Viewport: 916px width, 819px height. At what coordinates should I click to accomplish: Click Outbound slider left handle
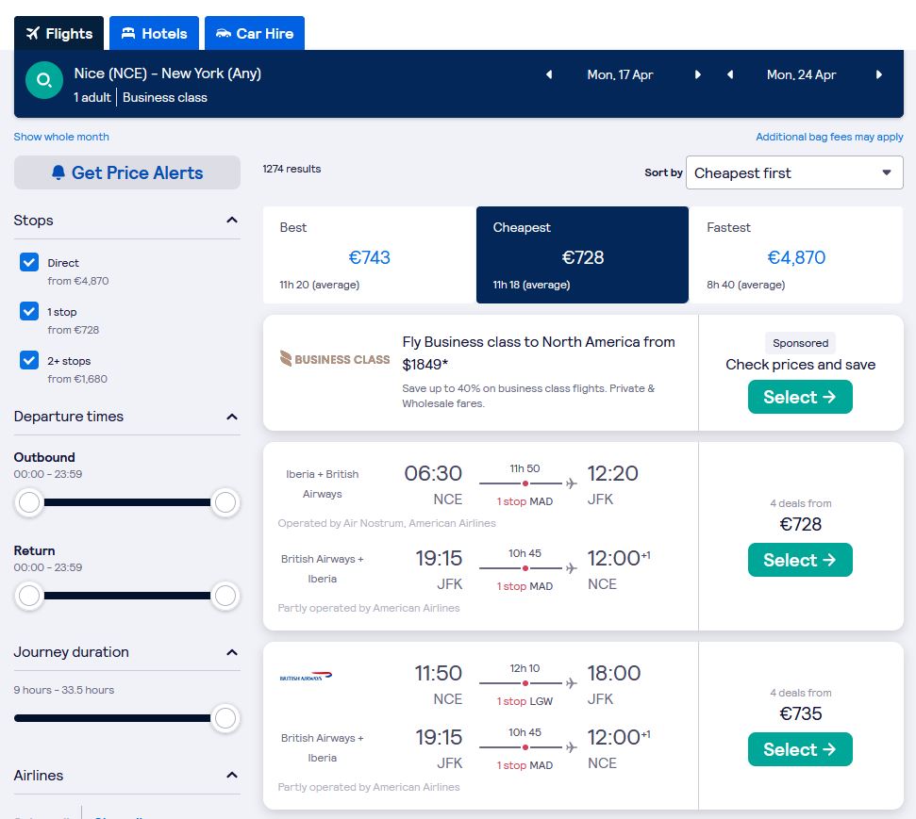[x=29, y=502]
